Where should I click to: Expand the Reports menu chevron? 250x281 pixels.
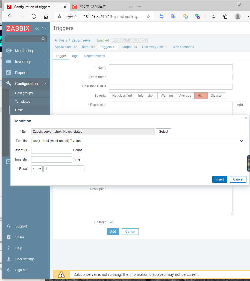click(45, 73)
